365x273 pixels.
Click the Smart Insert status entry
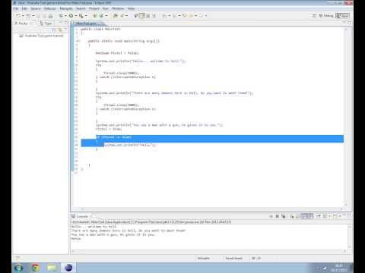click(x=233, y=258)
